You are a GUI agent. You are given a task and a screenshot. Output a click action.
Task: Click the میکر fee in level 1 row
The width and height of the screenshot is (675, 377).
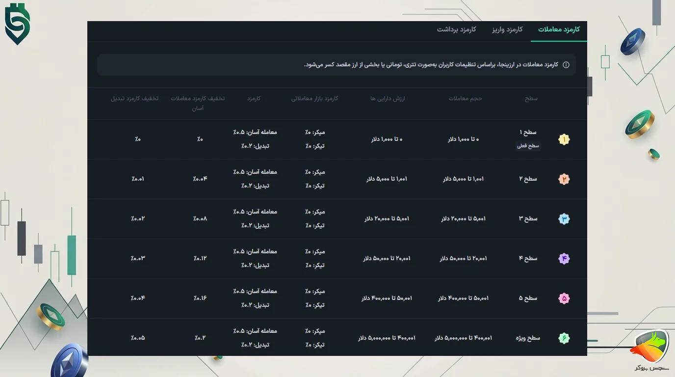315,133
